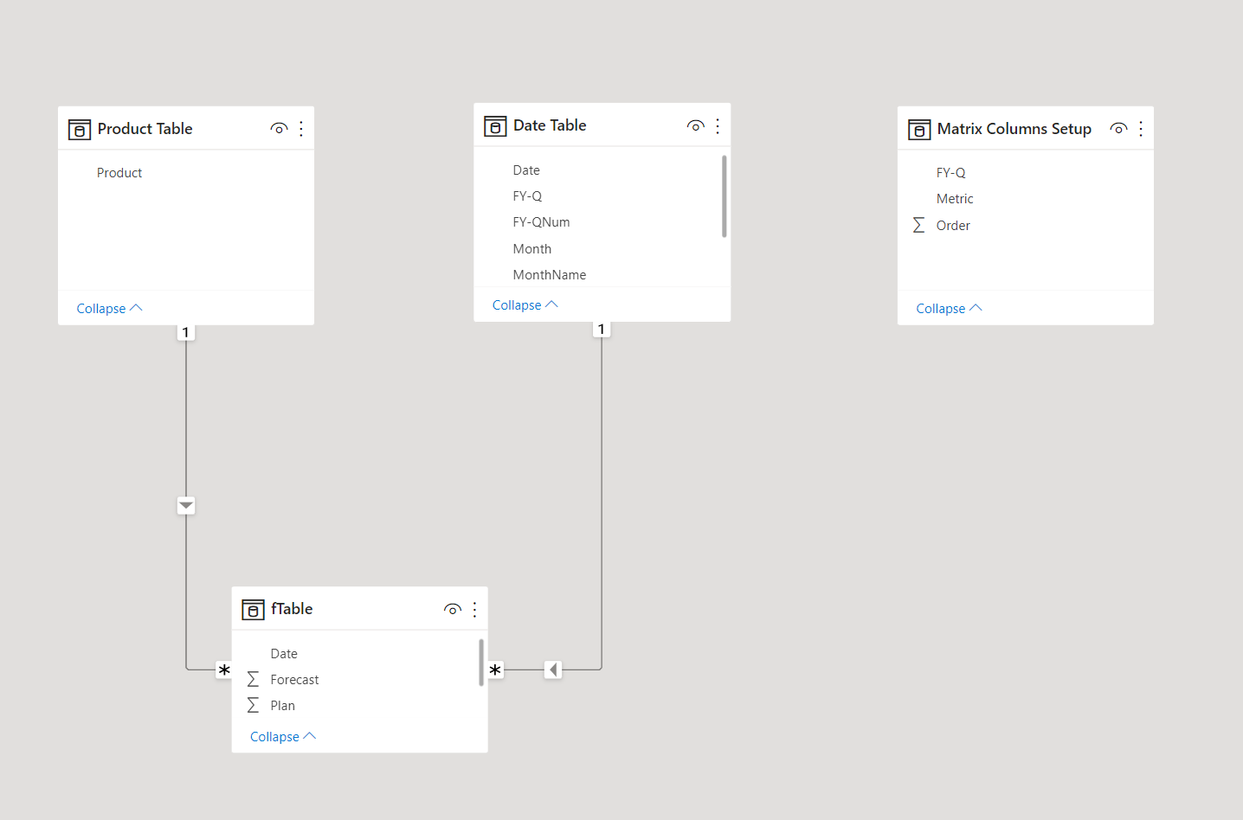Collapse the Product Table card
Image resolution: width=1243 pixels, height=820 pixels.
tap(109, 309)
